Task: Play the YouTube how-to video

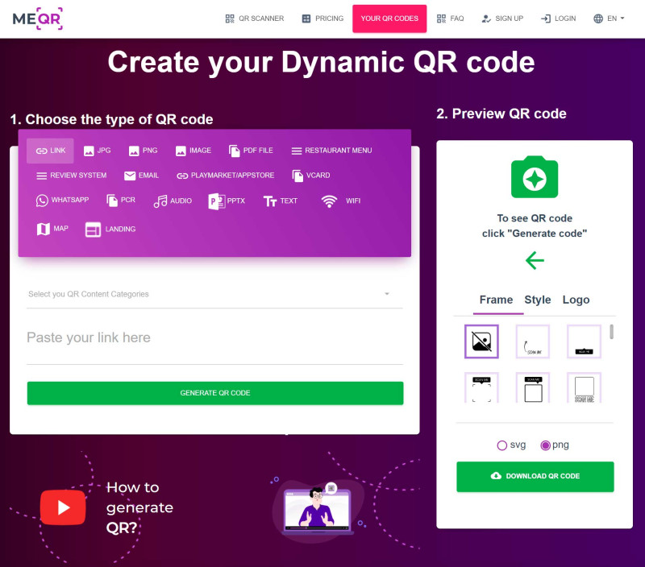Action: [x=63, y=507]
